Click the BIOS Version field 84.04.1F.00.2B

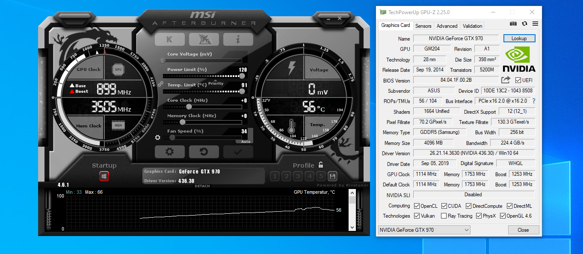[456, 80]
